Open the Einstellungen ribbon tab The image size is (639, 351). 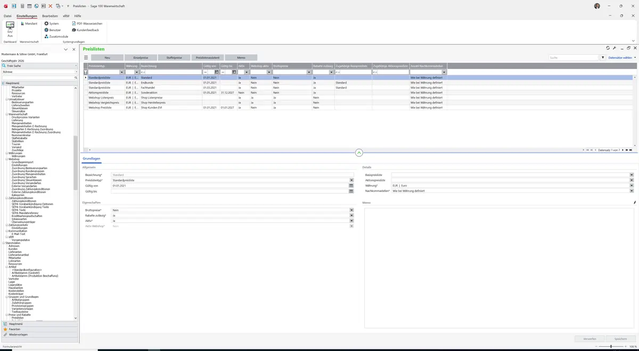click(x=27, y=16)
